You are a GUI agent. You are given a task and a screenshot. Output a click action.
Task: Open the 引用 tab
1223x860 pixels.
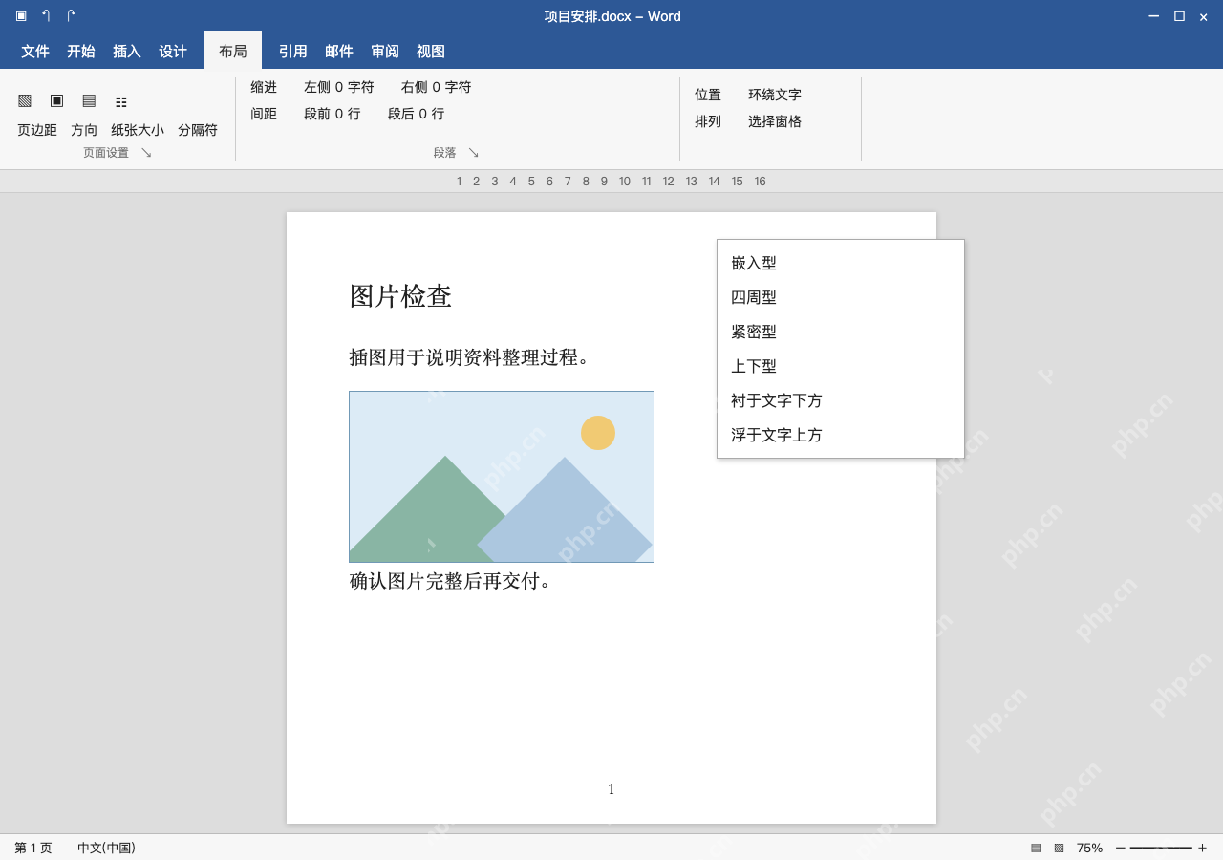pyautogui.click(x=293, y=52)
